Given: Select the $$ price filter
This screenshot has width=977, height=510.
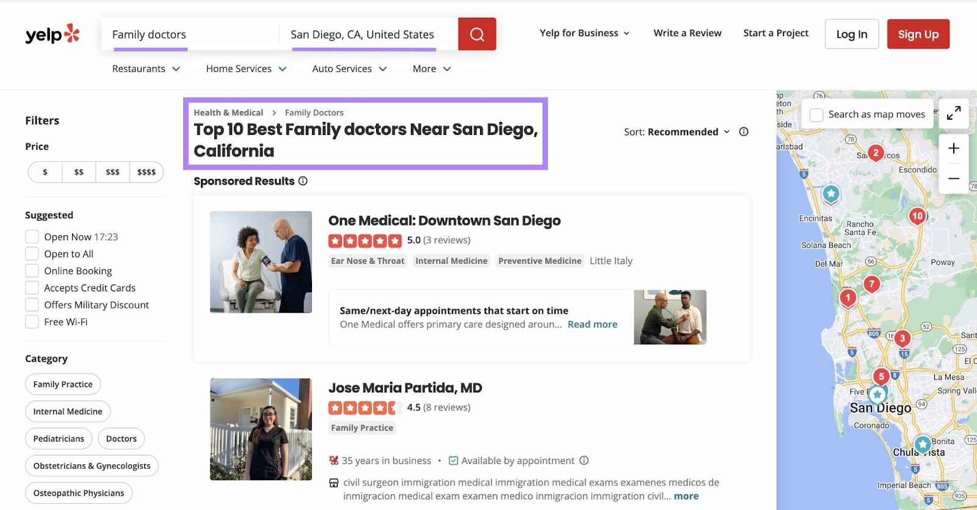Looking at the screenshot, I should (x=79, y=172).
